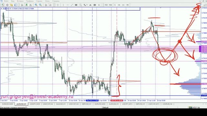The height and width of the screenshot is (116, 207).
Task: Click the 0.74741 blue price label
Action: [204, 95]
